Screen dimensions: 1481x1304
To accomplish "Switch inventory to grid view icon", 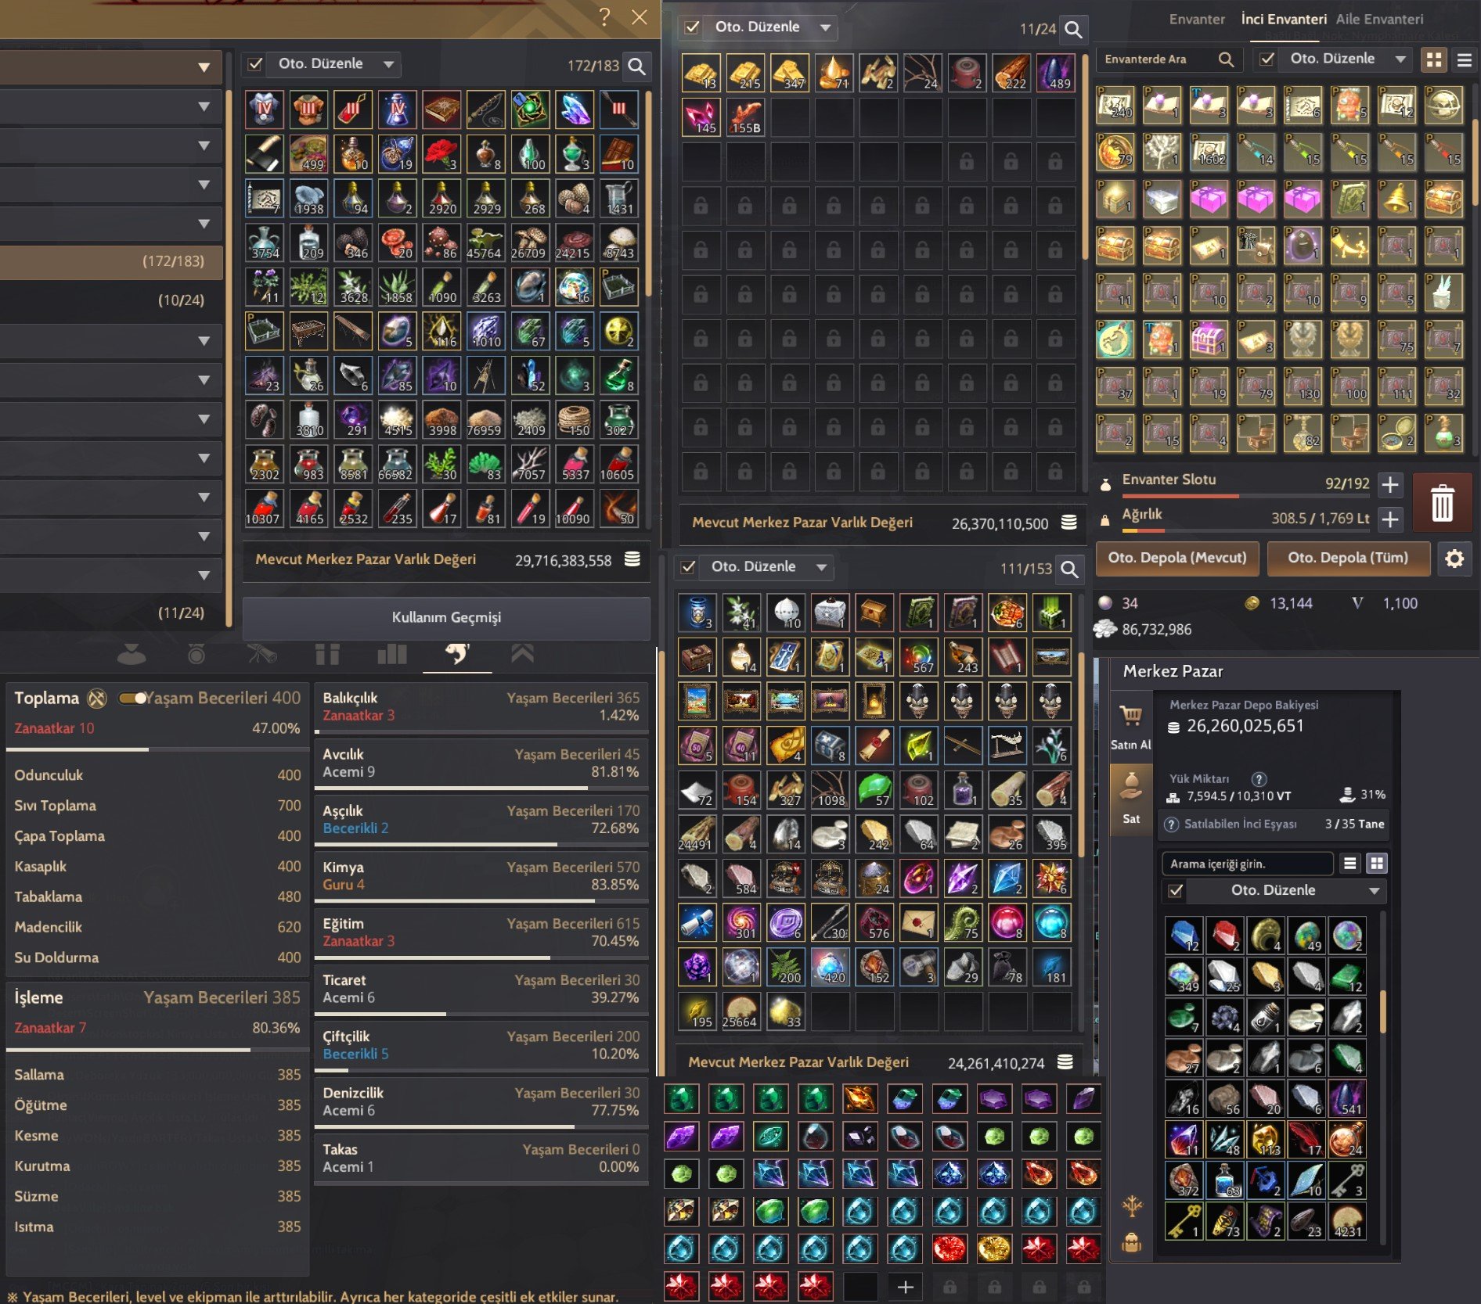I will pyautogui.click(x=1434, y=59).
